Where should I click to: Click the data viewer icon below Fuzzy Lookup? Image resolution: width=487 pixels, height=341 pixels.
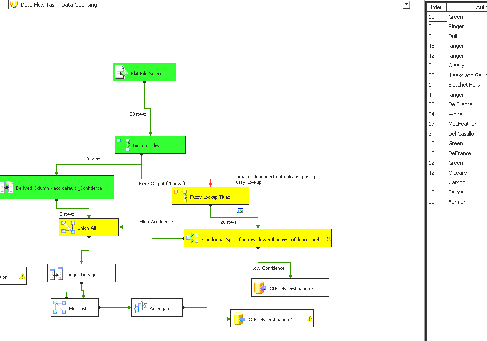240,210
